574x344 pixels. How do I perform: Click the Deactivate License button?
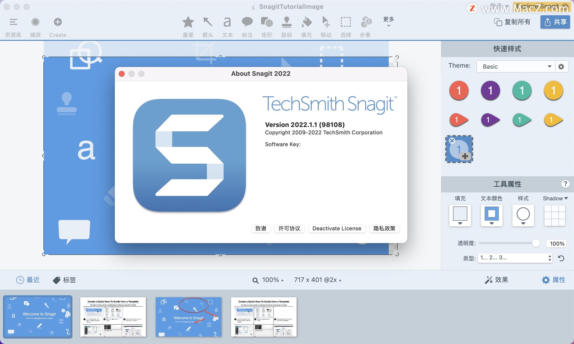click(337, 228)
